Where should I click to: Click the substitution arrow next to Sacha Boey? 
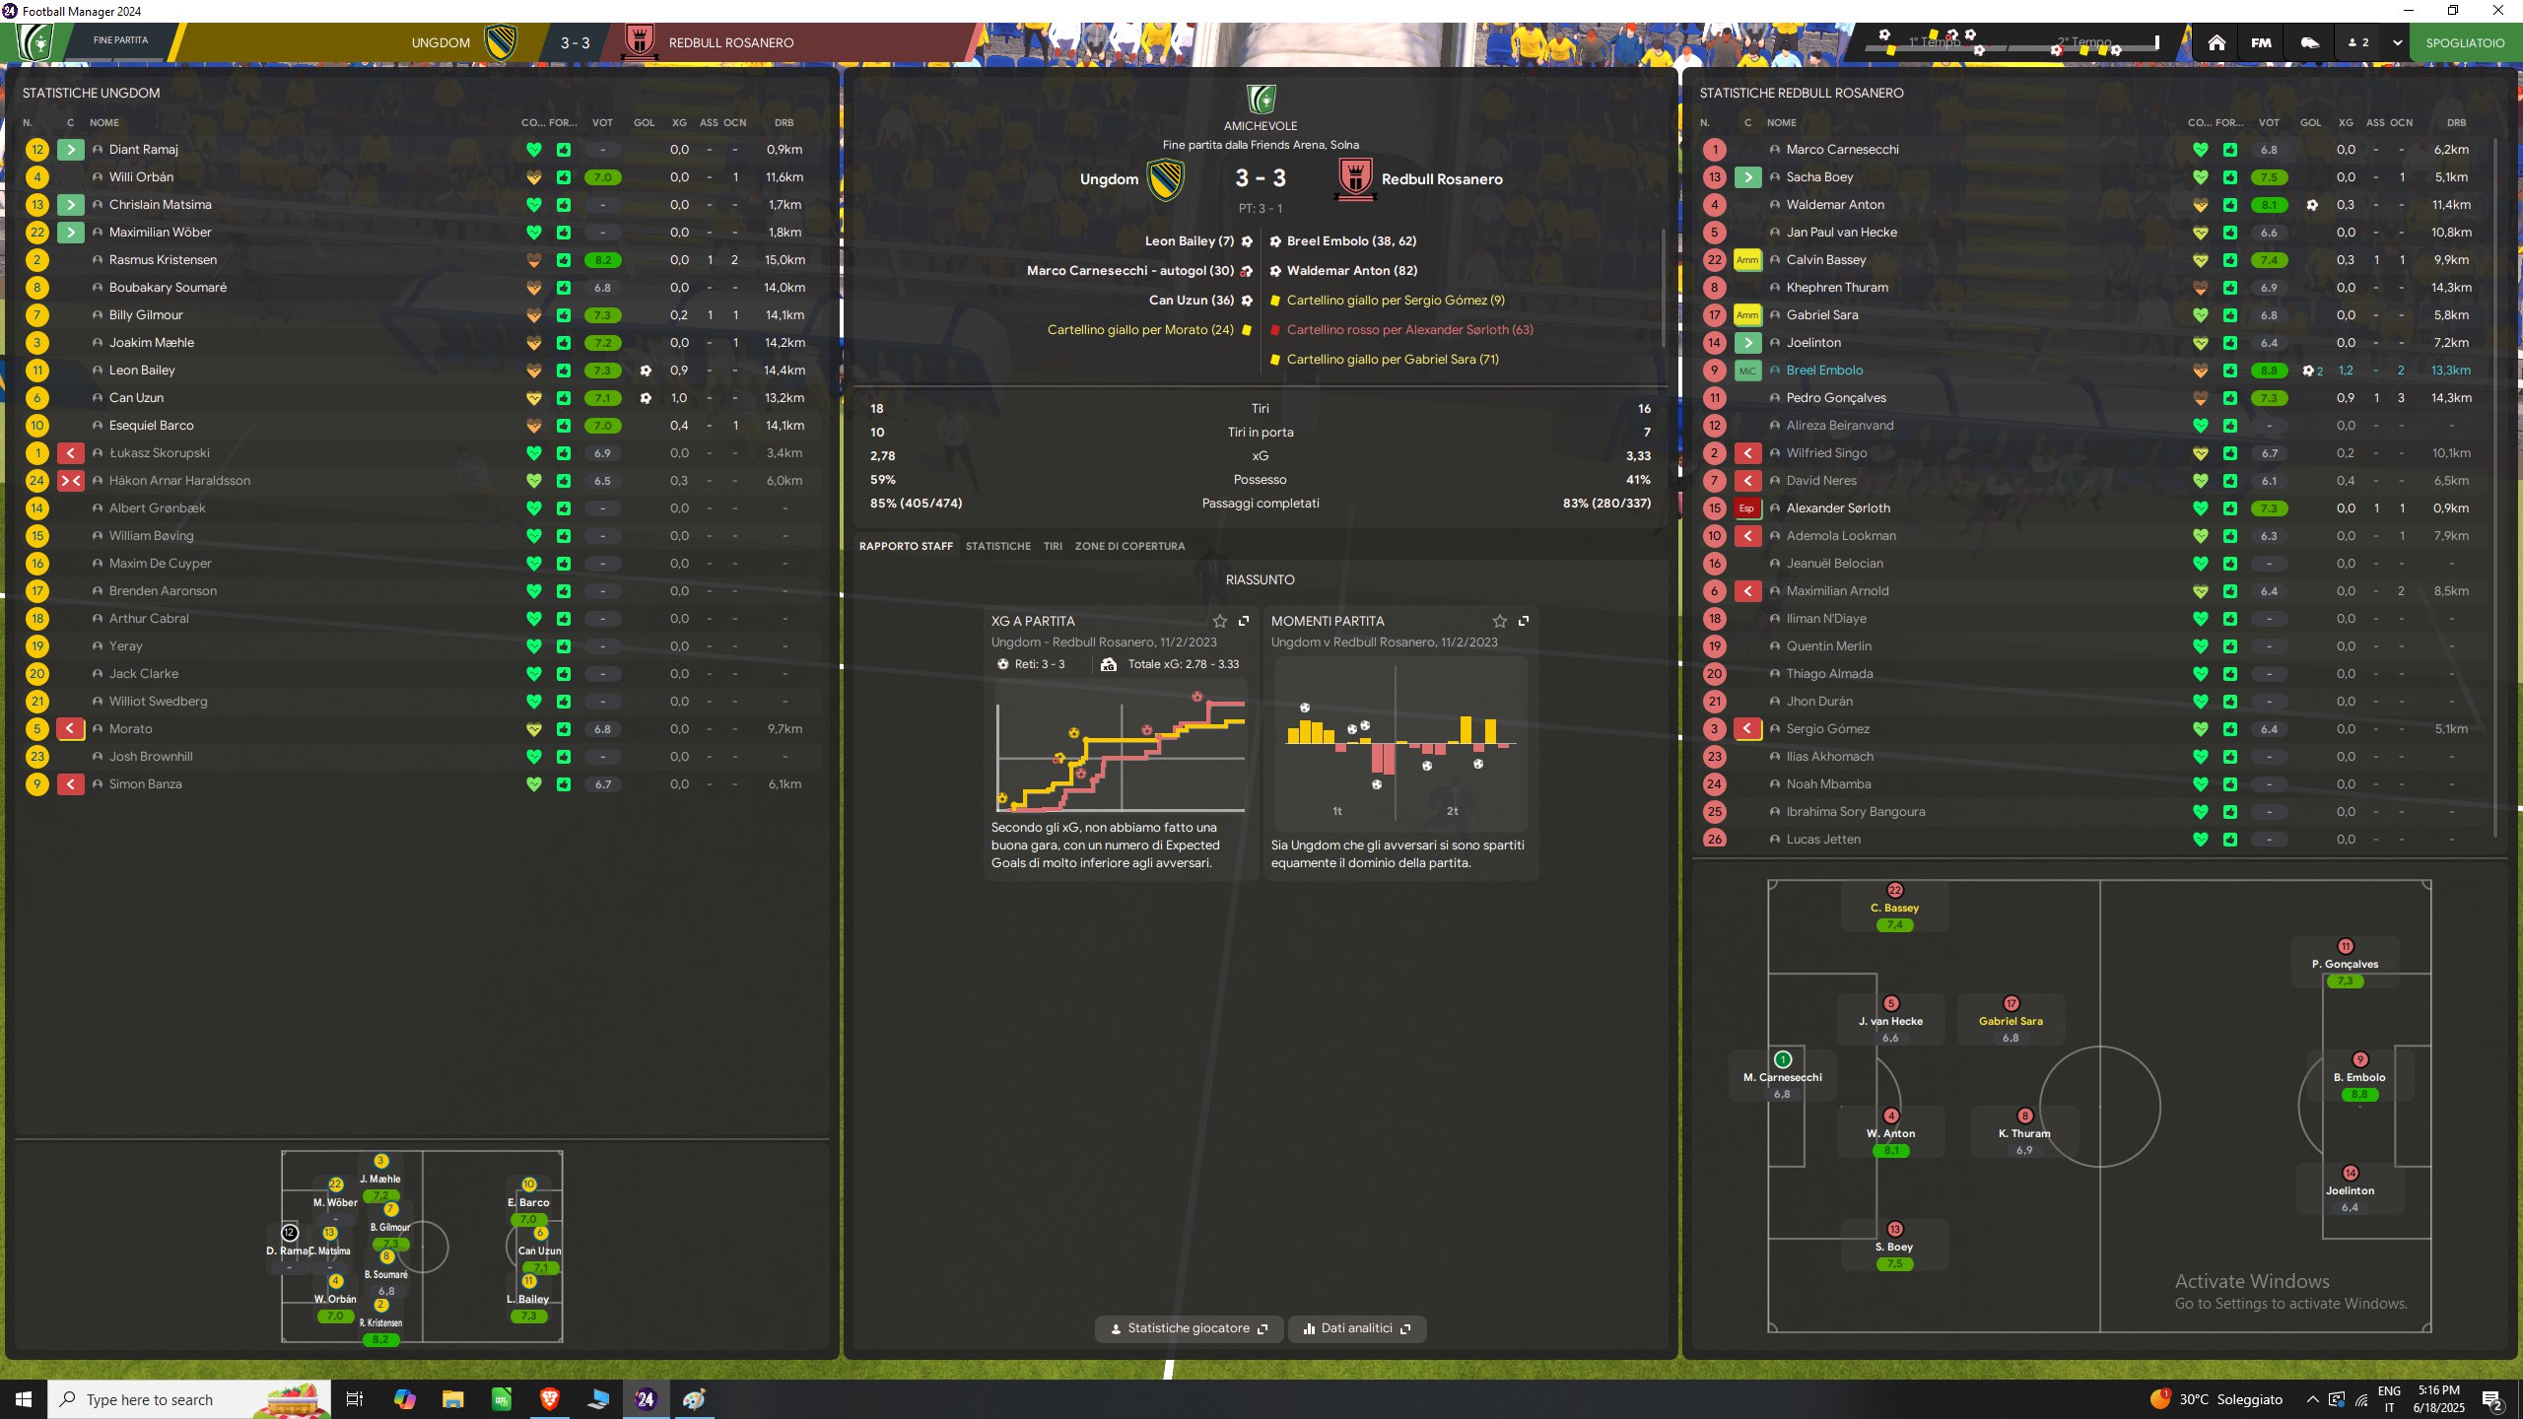coord(1747,177)
